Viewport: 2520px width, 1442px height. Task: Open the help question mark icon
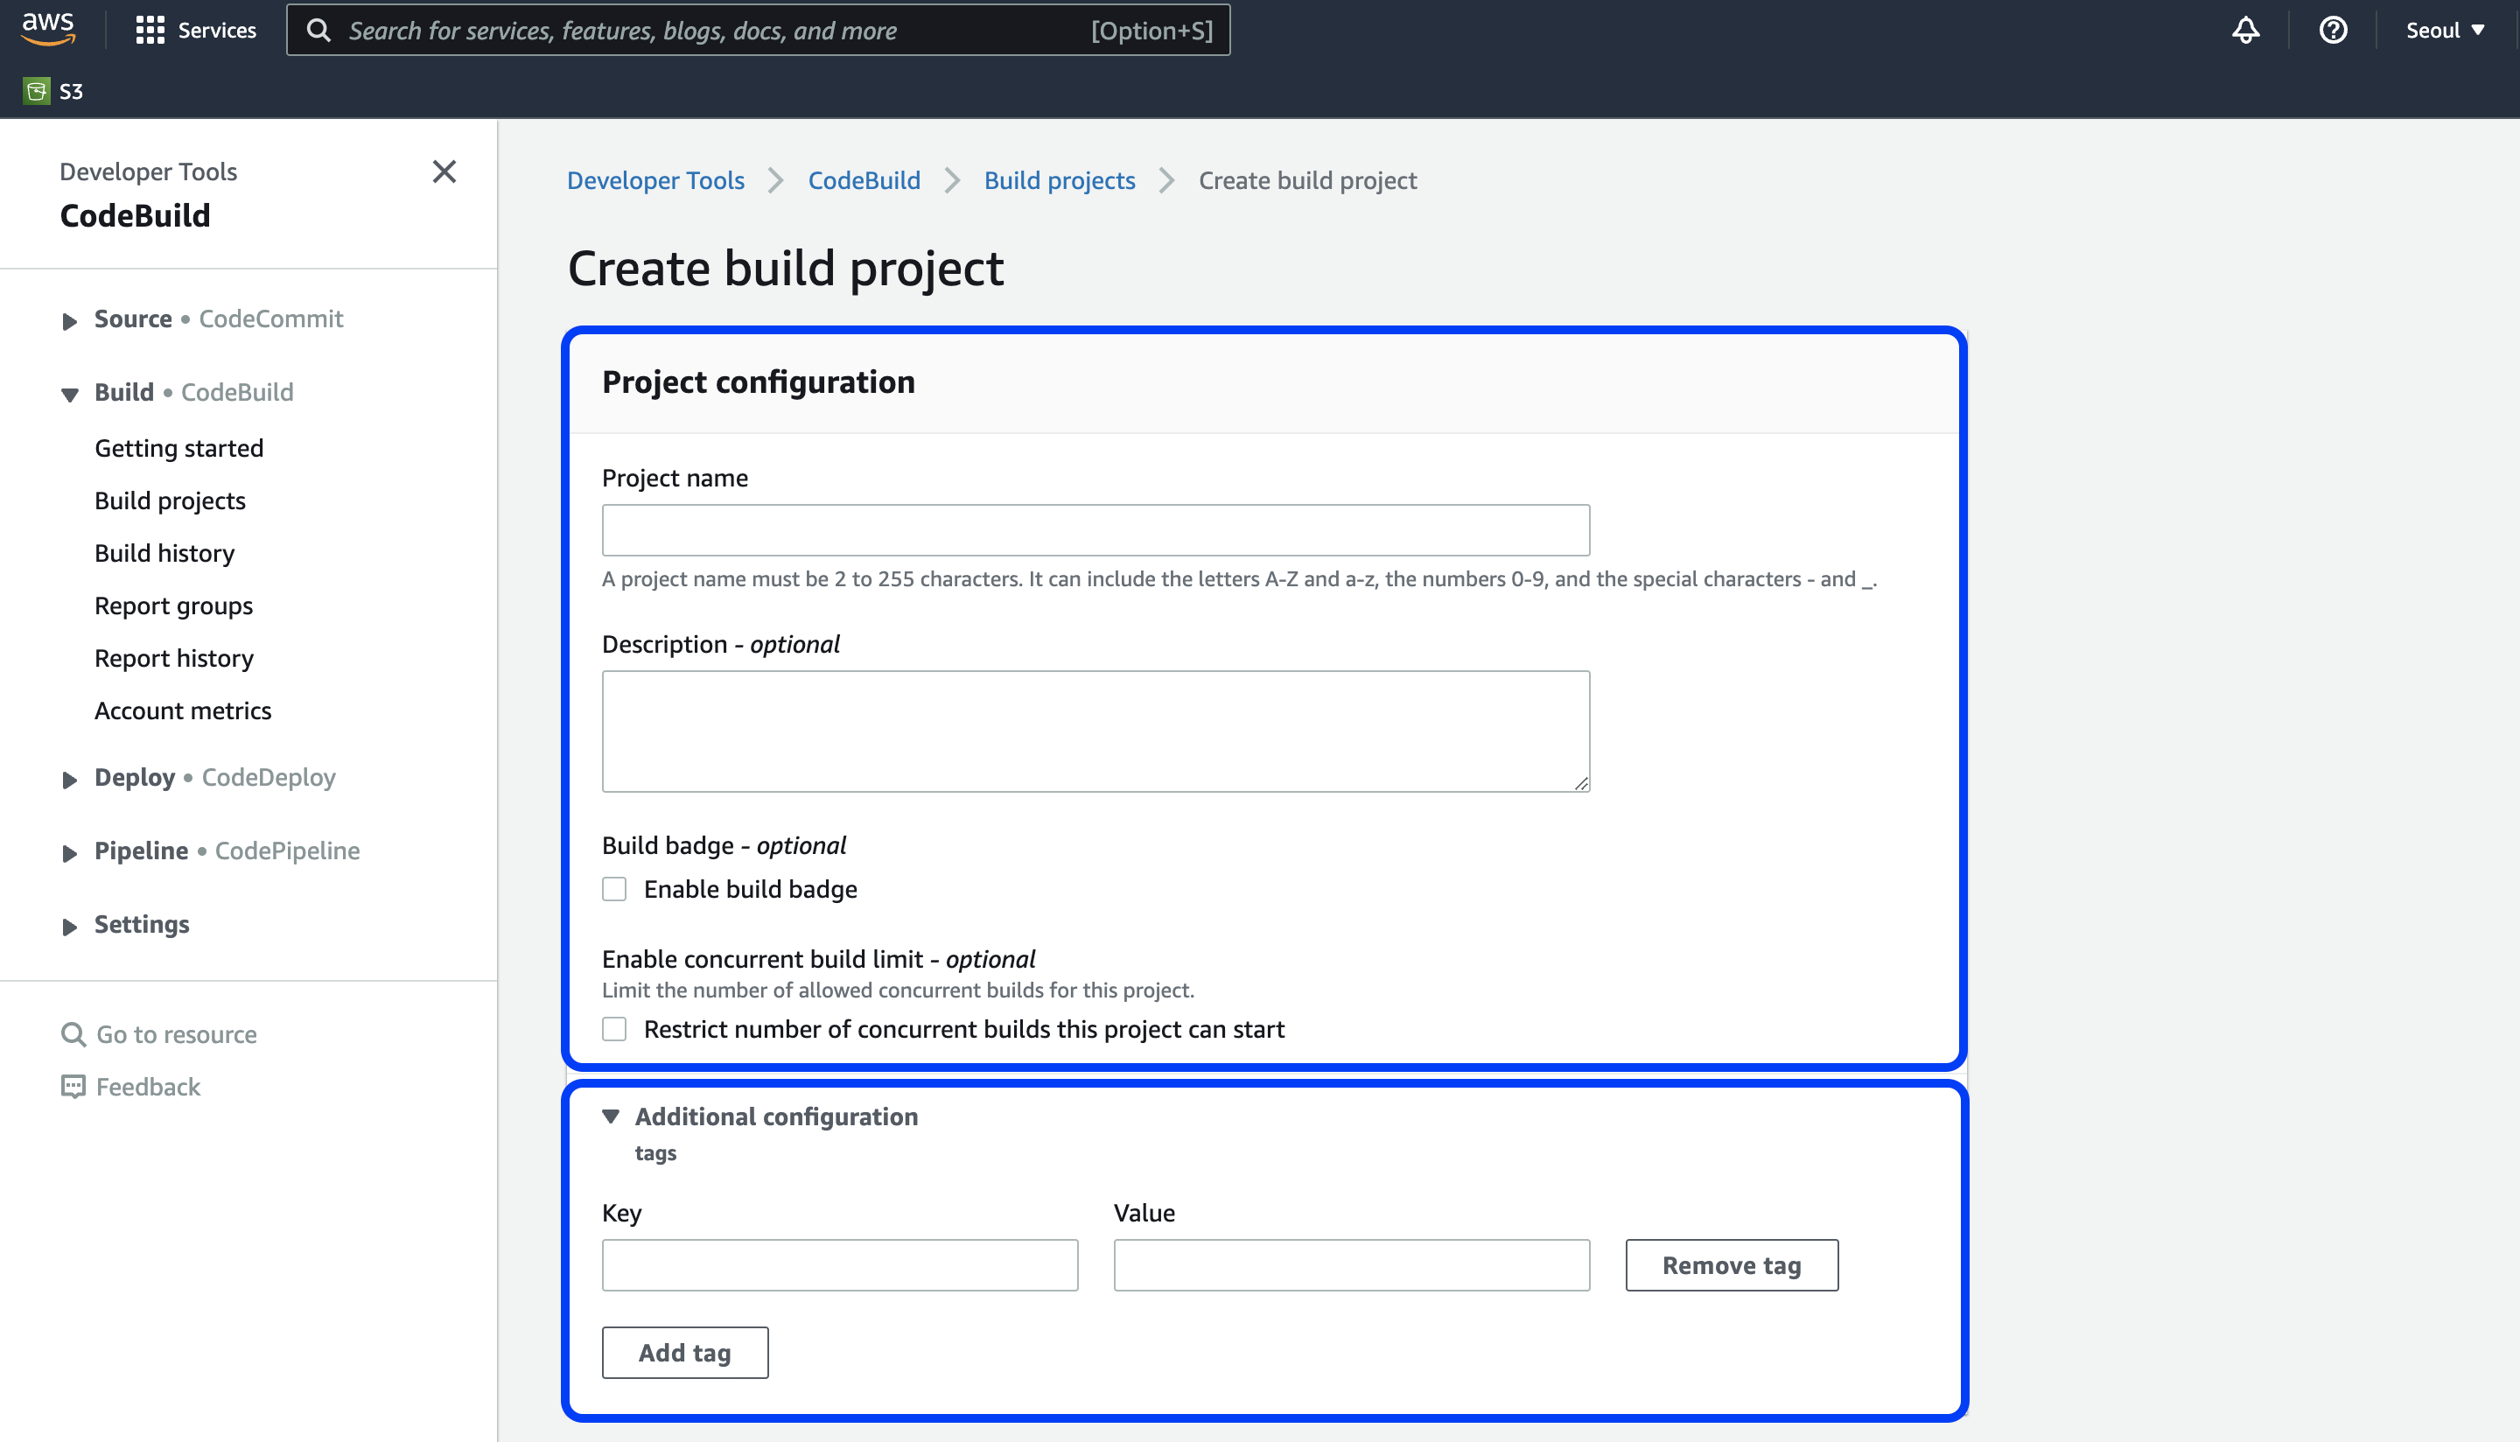(2333, 30)
